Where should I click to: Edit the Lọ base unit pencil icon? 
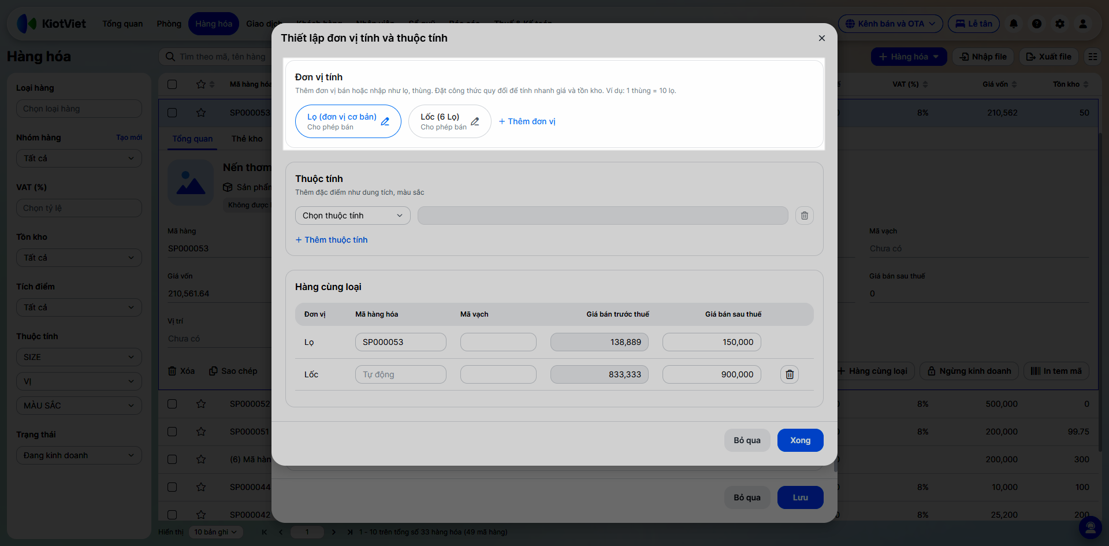coord(385,121)
